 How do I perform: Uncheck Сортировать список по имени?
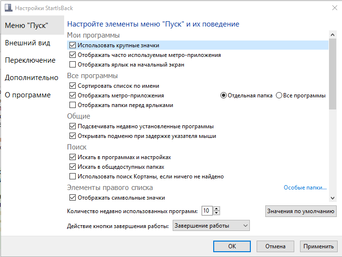[x=72, y=86]
